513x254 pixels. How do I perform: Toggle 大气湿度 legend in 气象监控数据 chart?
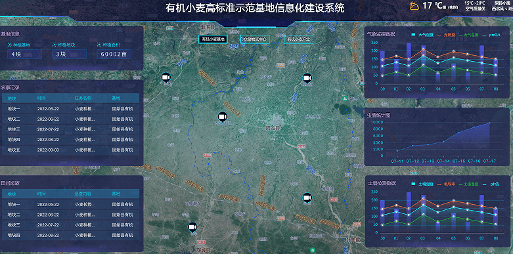tap(422, 35)
